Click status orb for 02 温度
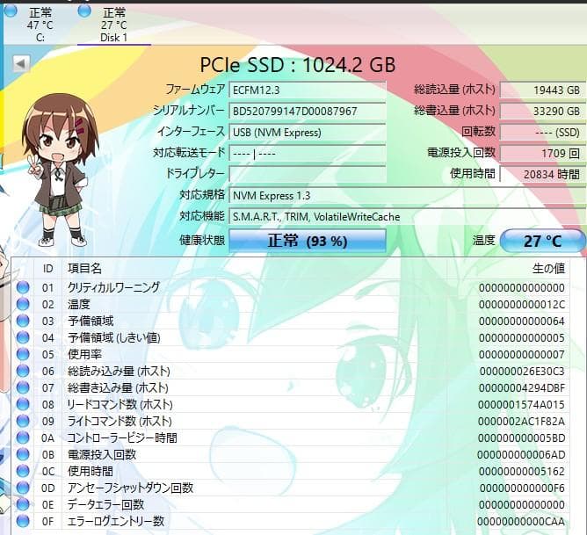 (23, 304)
